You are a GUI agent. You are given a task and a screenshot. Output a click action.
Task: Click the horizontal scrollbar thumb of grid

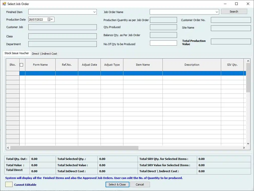tap(74, 148)
